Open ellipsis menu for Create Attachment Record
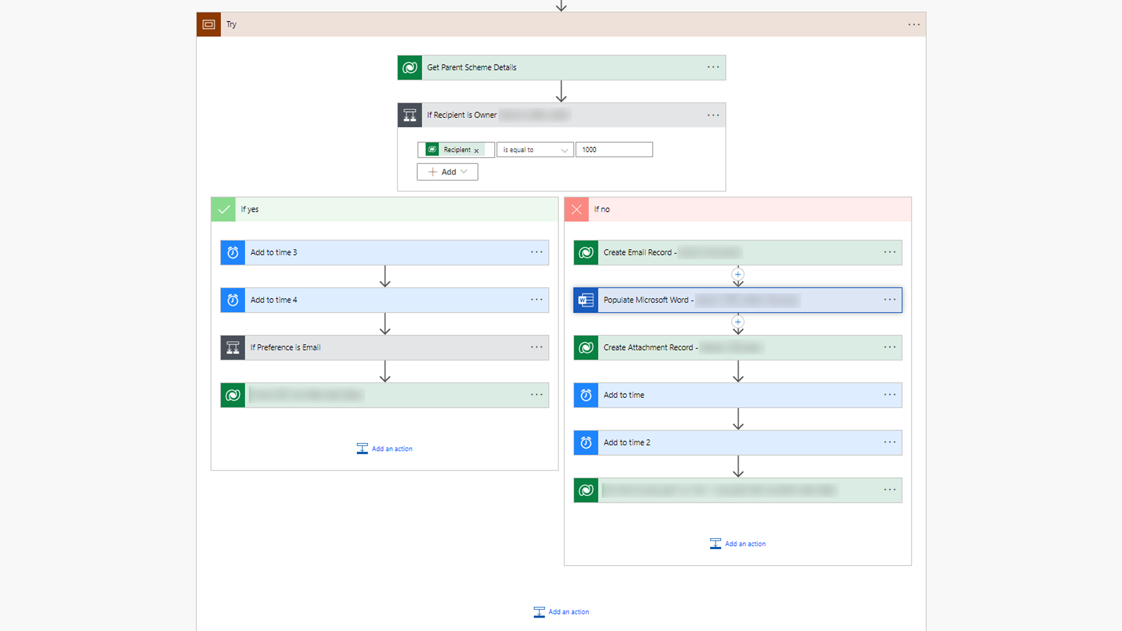Image resolution: width=1122 pixels, height=631 pixels. click(x=889, y=347)
